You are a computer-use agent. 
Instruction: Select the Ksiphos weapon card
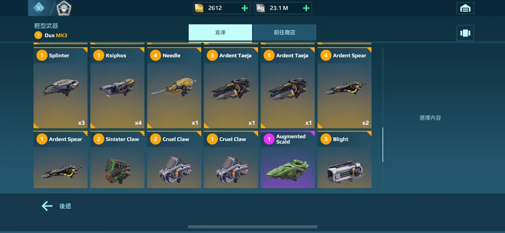pyautogui.click(x=117, y=88)
